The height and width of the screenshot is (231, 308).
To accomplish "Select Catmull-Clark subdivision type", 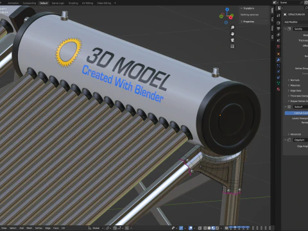I will point(296,113).
